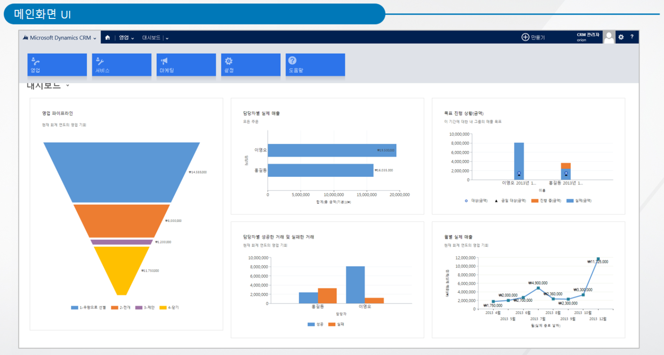
Task: Click the orange funnel segment
Action: pos(122,221)
